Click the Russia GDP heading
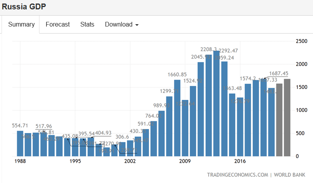The width and height of the screenshot is (313, 183). (x=25, y=7)
